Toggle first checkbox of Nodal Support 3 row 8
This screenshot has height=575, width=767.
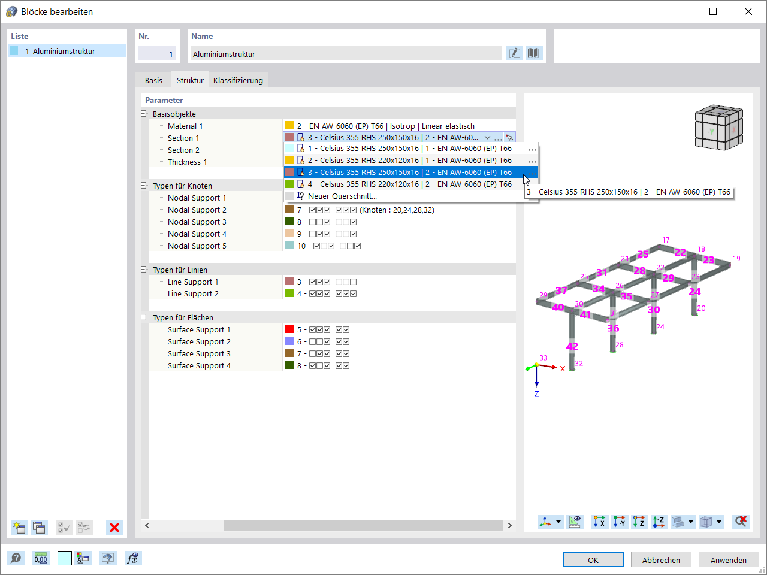coord(312,222)
